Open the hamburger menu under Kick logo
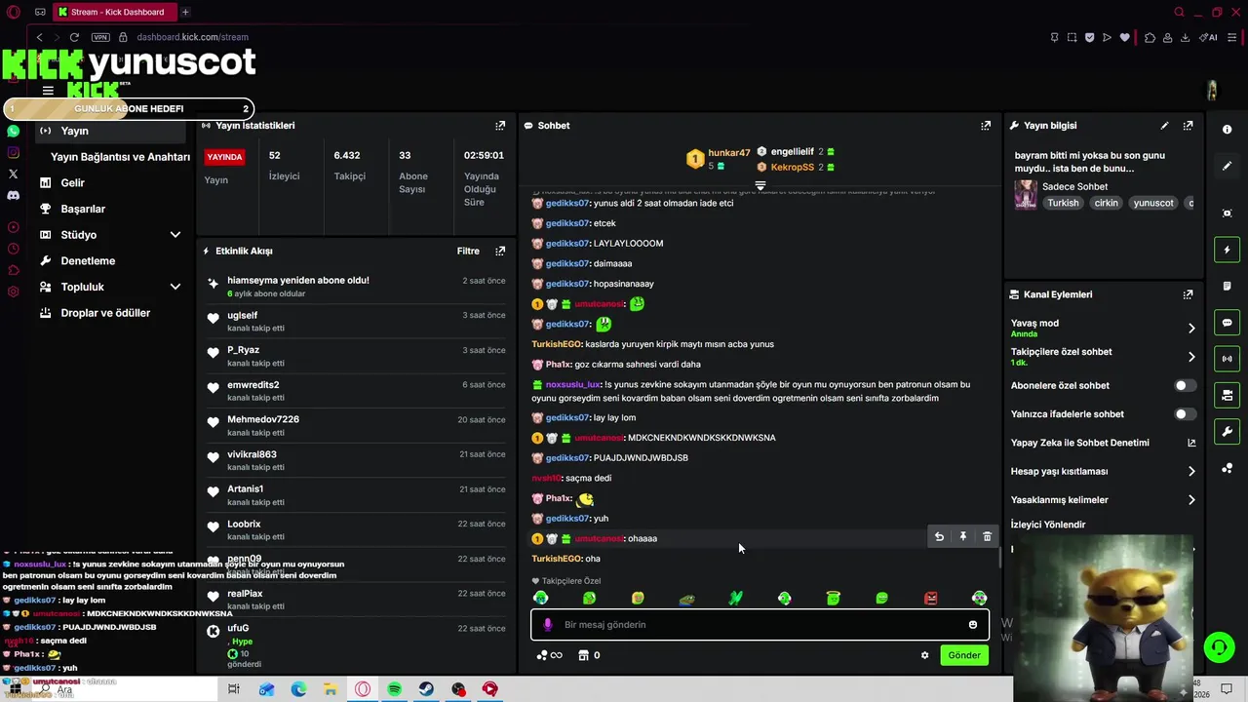The width and height of the screenshot is (1248, 702). click(x=48, y=91)
